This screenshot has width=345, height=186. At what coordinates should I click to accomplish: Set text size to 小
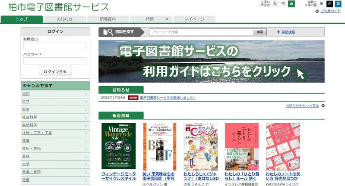(x=291, y=4)
